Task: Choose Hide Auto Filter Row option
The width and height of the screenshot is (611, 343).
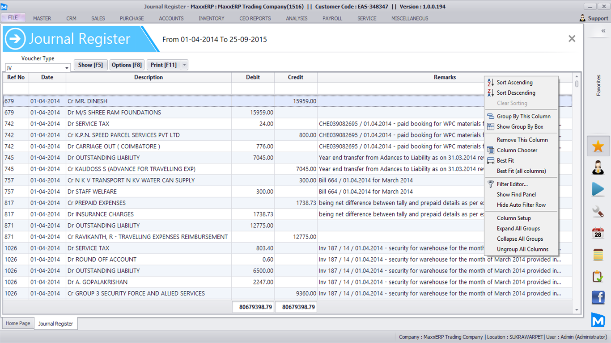Action: [x=521, y=205]
